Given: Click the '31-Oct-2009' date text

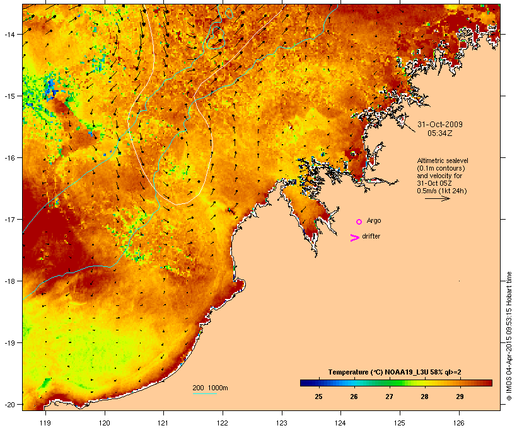Looking at the screenshot, I should pos(440,125).
